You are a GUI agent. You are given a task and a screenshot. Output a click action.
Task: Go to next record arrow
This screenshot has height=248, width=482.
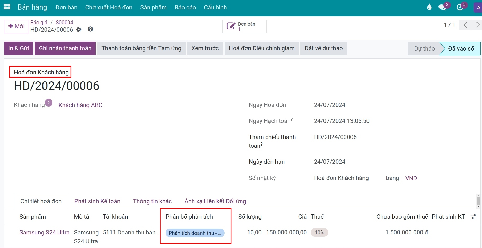[x=477, y=25]
